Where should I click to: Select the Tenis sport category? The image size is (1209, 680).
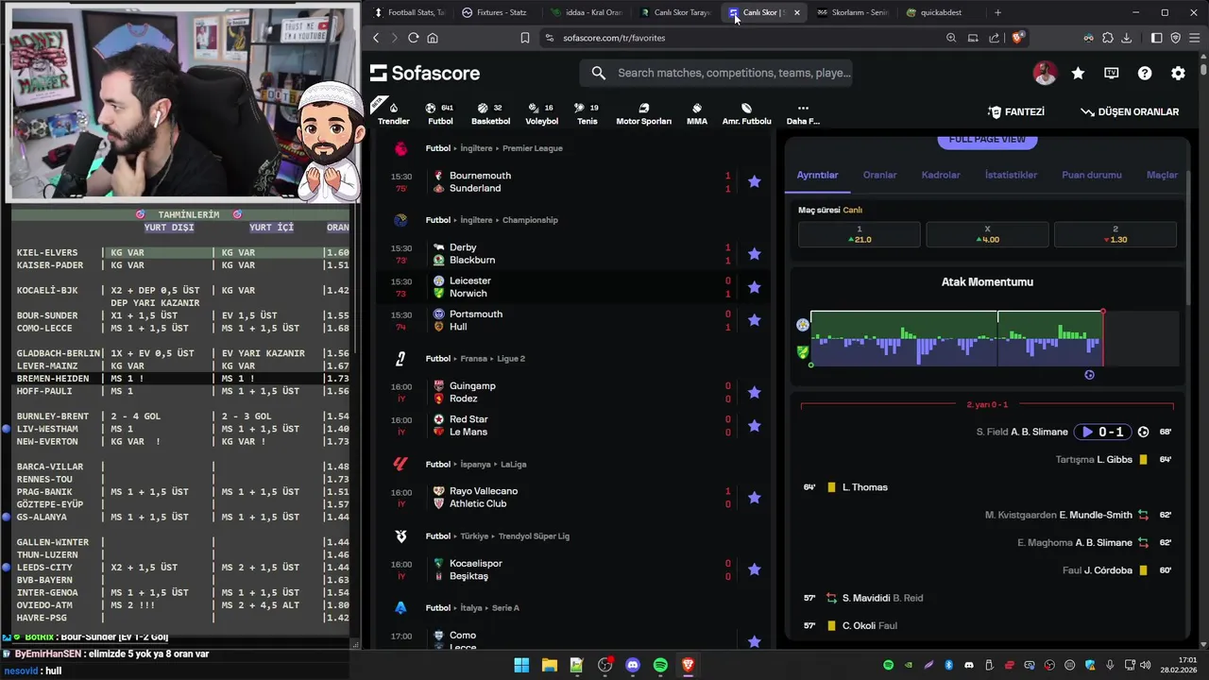point(587,113)
